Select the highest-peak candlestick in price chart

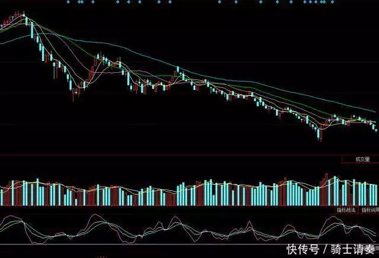coord(24,14)
